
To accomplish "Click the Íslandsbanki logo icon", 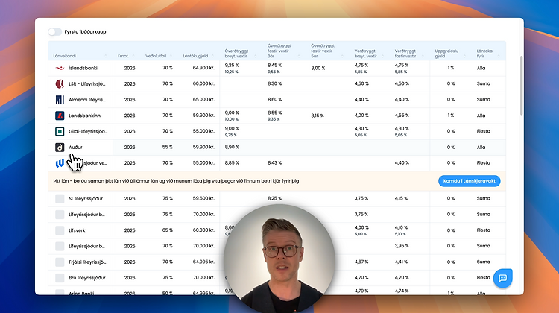I will tap(60, 68).
